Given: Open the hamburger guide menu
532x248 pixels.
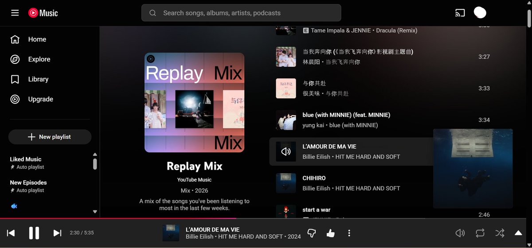Looking at the screenshot, I should (x=15, y=13).
